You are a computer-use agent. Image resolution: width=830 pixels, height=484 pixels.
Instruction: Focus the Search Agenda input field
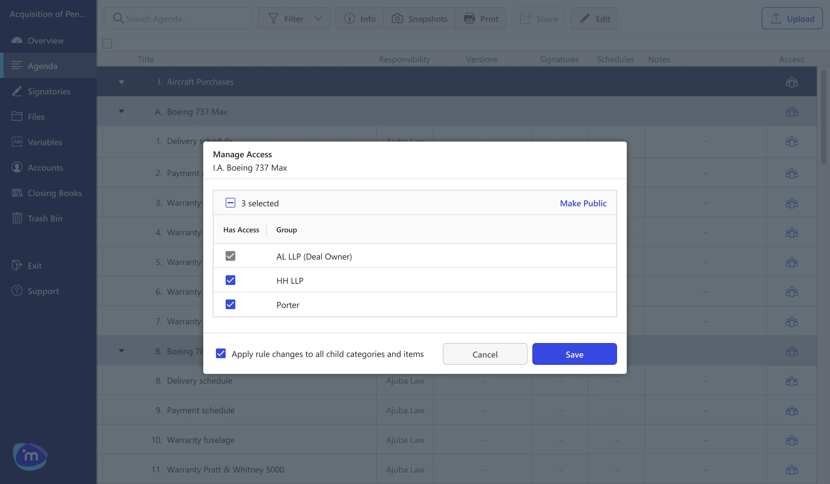pyautogui.click(x=178, y=18)
